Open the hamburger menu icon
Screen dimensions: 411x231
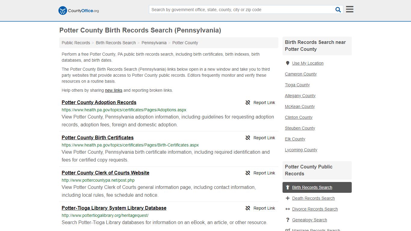[350, 9]
